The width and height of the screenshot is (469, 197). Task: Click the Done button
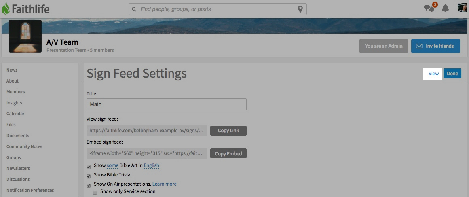(x=452, y=74)
